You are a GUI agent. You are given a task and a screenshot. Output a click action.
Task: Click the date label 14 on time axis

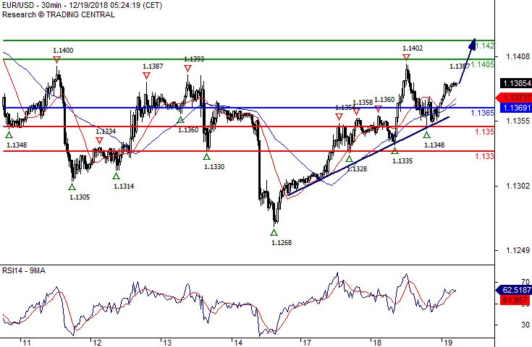pyautogui.click(x=236, y=341)
